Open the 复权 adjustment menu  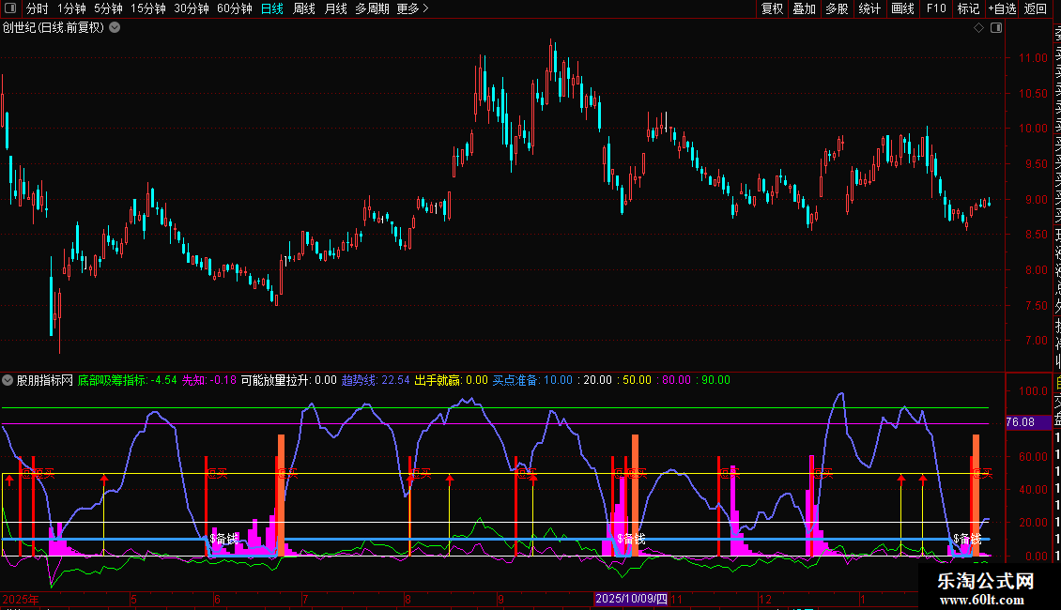tap(772, 8)
